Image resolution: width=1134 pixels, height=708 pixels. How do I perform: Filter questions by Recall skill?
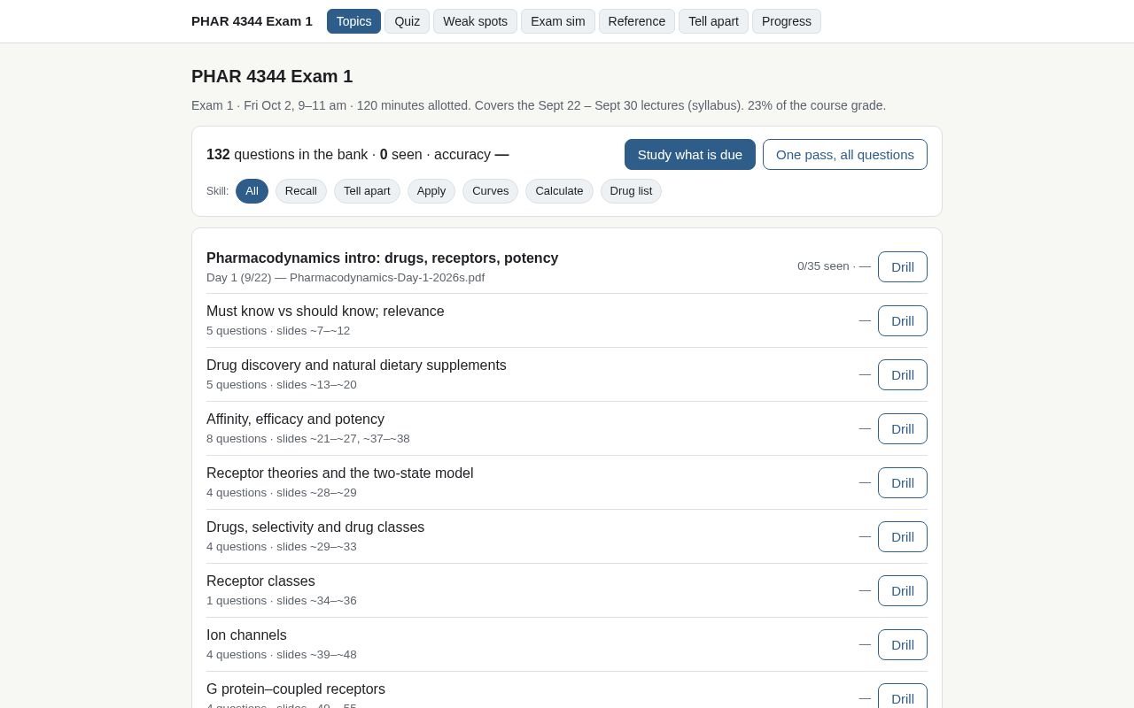(x=301, y=191)
